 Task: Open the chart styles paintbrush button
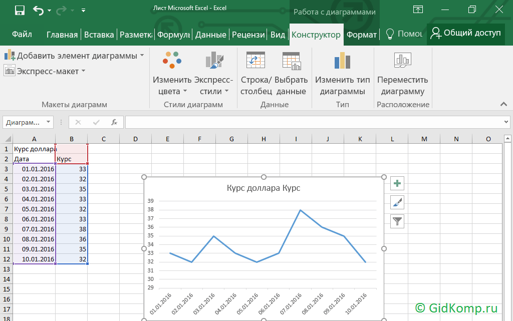click(397, 202)
